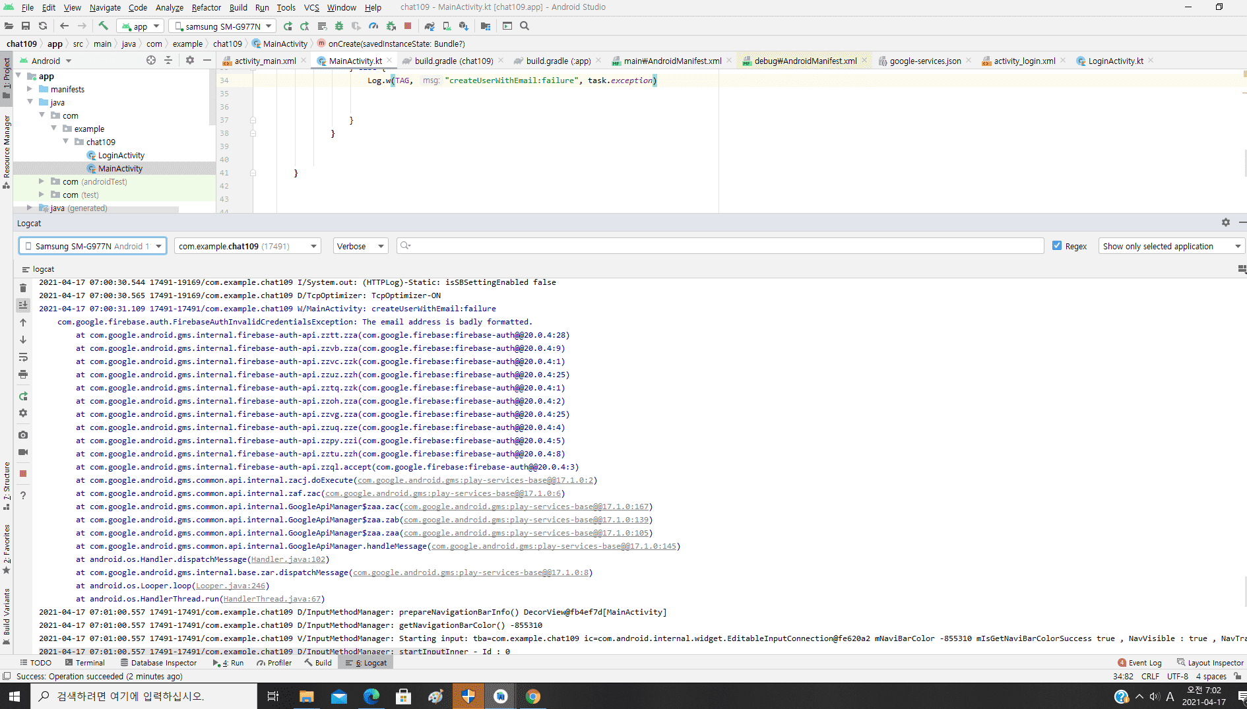This screenshot has width=1247, height=709.
Task: Collapse the java folder in project tree
Action: point(30,102)
